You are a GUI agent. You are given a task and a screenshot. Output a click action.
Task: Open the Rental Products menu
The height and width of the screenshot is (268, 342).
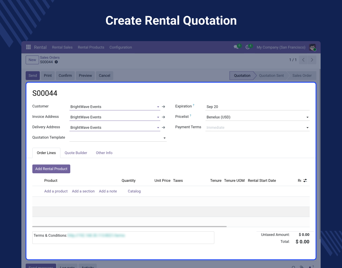click(91, 47)
